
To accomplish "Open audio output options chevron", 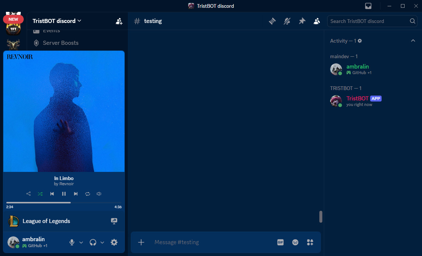I will click(102, 243).
